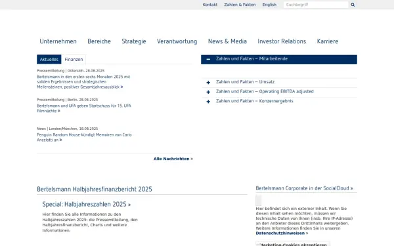Open the Verantwortung menu

pos(177,41)
